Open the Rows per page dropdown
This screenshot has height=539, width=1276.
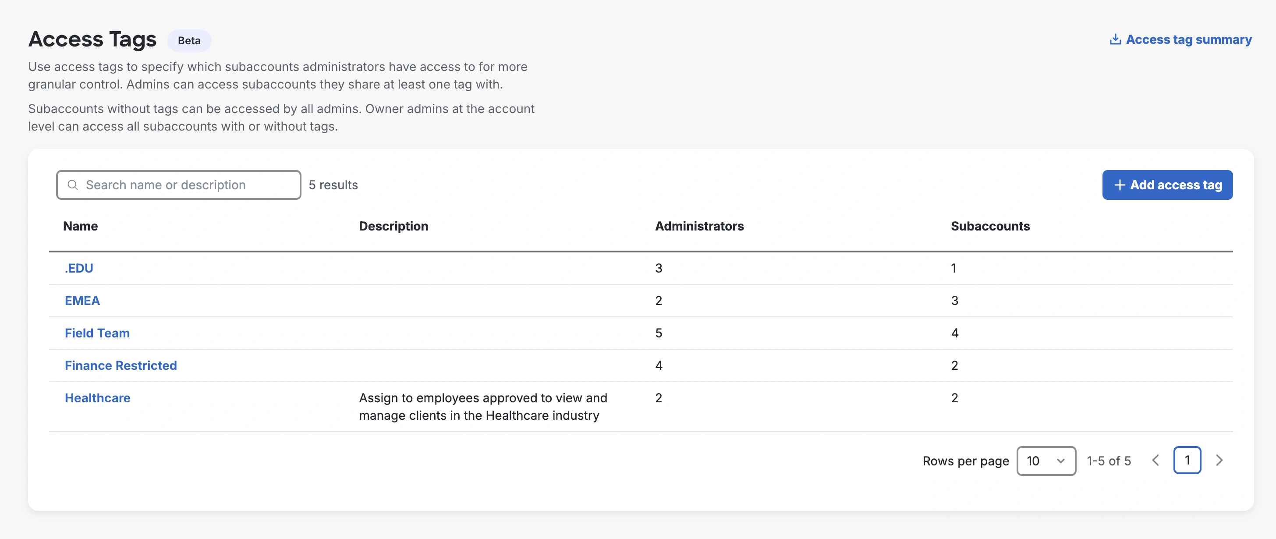(x=1046, y=461)
